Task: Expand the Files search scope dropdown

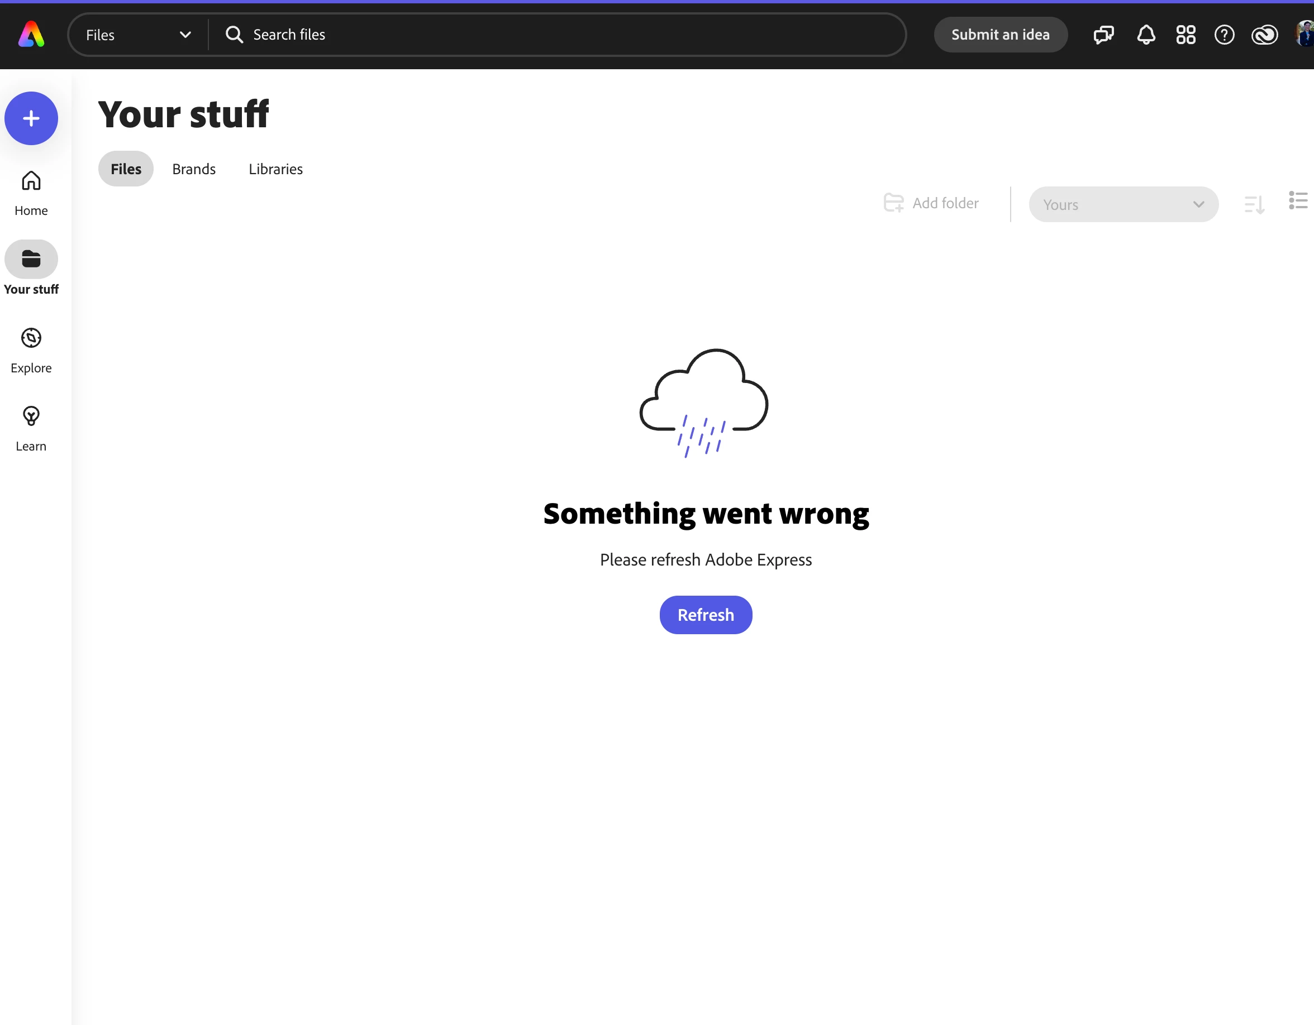Action: 139,35
